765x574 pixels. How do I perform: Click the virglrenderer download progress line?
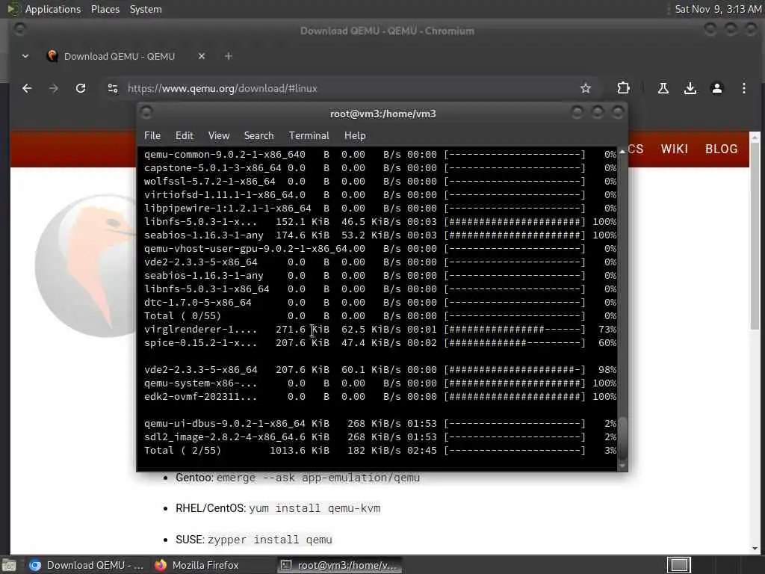point(380,330)
